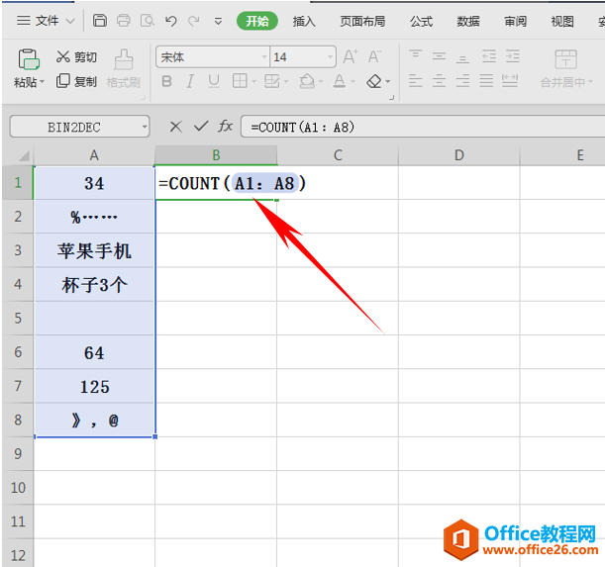Screen dimensions: 605x567
Task: Select column C header
Action: tap(338, 155)
